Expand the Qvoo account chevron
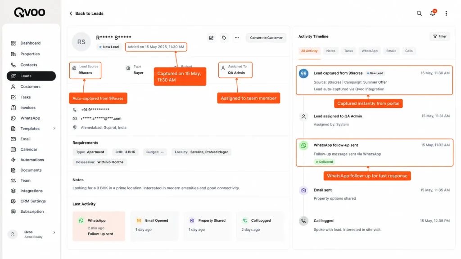The image size is (461, 259). 54,232
